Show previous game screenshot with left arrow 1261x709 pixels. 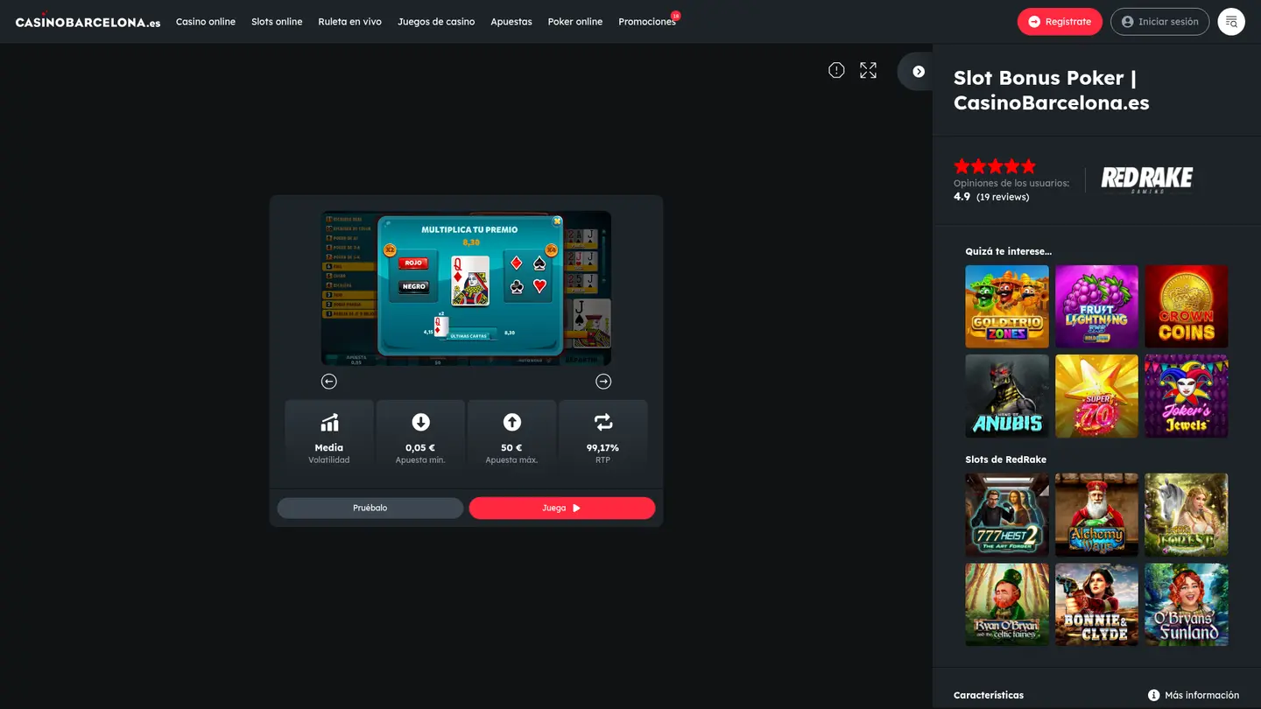[329, 382]
